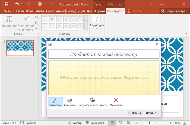
Task: Click the Очистить (Clear) tool
Action: [x=116, y=102]
